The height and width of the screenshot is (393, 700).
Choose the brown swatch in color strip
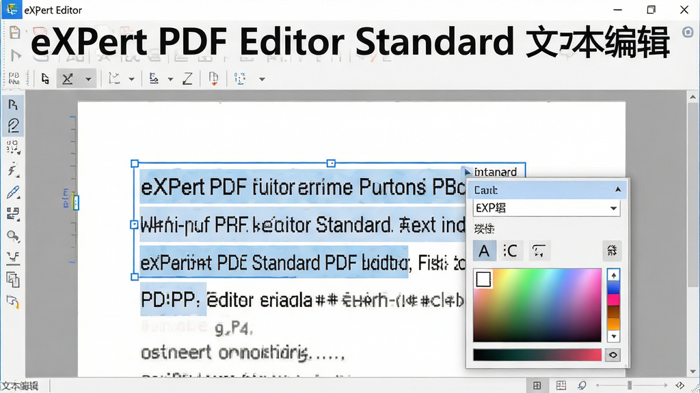point(614,312)
